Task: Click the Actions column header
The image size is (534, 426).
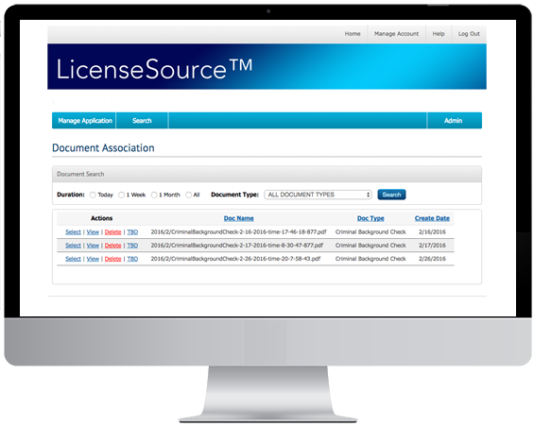Action: tap(101, 218)
